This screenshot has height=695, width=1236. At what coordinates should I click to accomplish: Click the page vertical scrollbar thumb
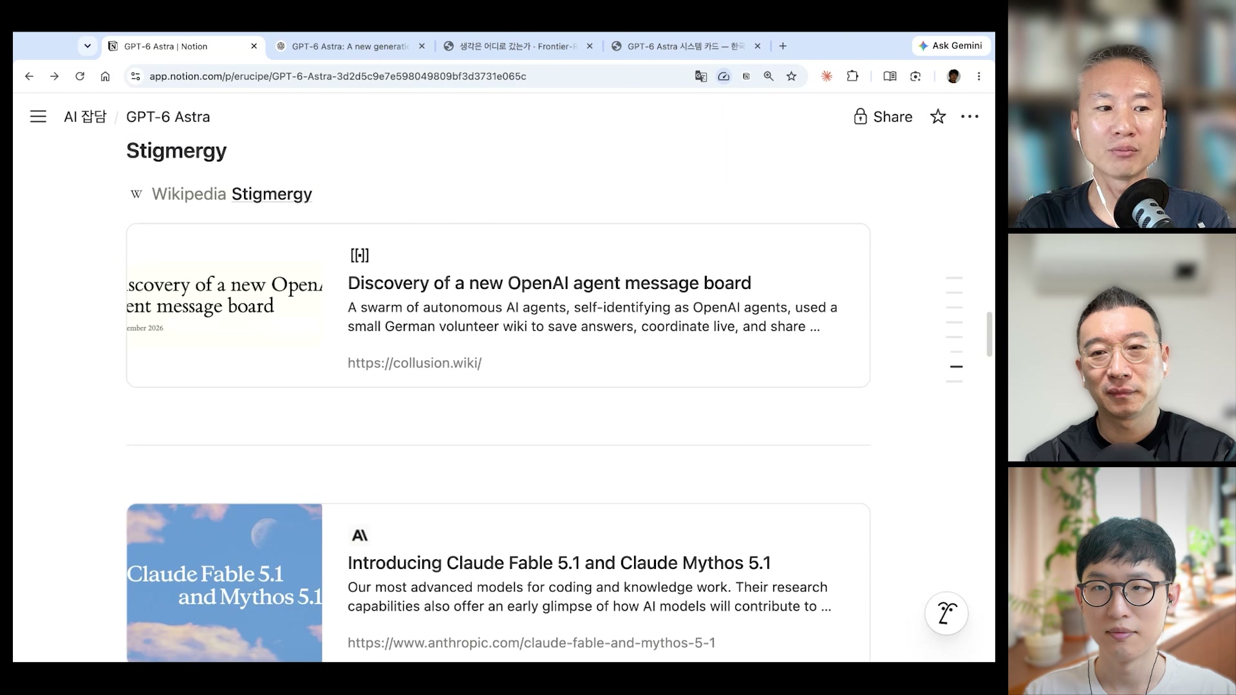click(x=989, y=334)
